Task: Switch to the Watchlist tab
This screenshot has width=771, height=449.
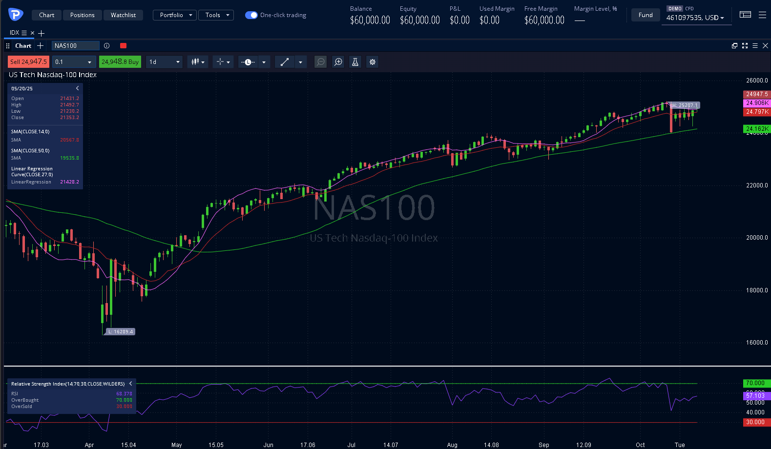Action: (x=123, y=15)
